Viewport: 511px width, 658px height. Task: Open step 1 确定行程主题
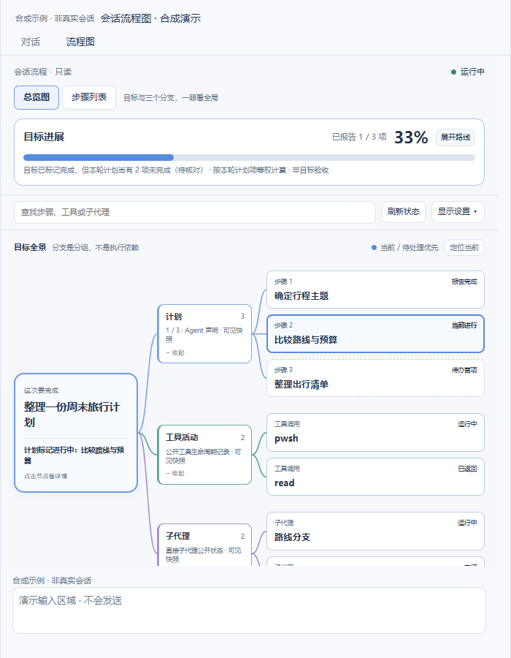tap(375, 290)
